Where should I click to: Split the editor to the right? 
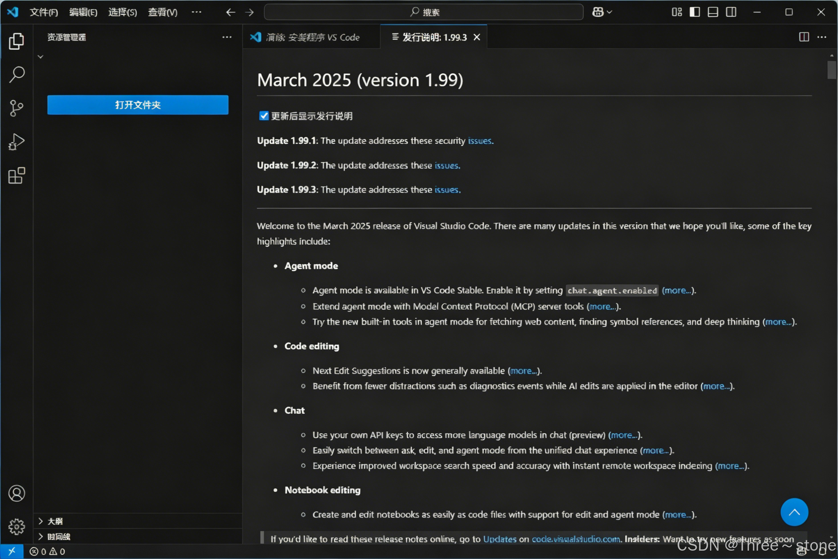(804, 37)
